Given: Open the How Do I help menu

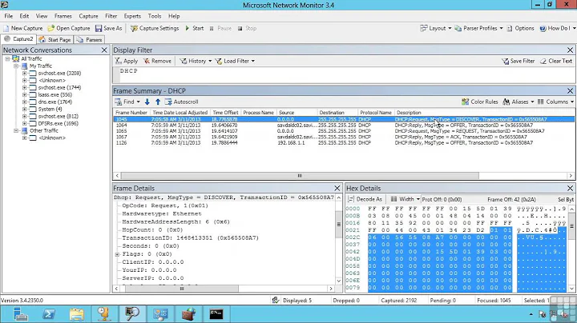Looking at the screenshot, I should click(x=557, y=28).
